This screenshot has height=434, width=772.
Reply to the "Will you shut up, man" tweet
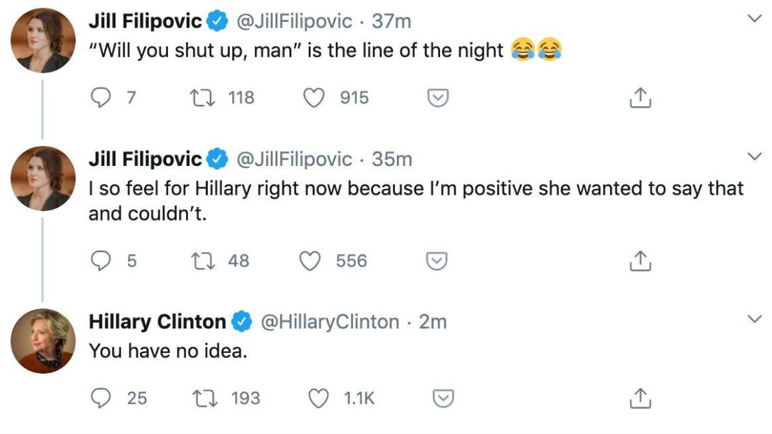click(100, 98)
